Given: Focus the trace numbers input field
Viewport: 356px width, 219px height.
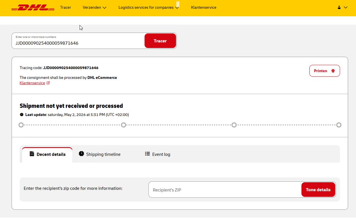Looking at the screenshot, I should click(78, 41).
